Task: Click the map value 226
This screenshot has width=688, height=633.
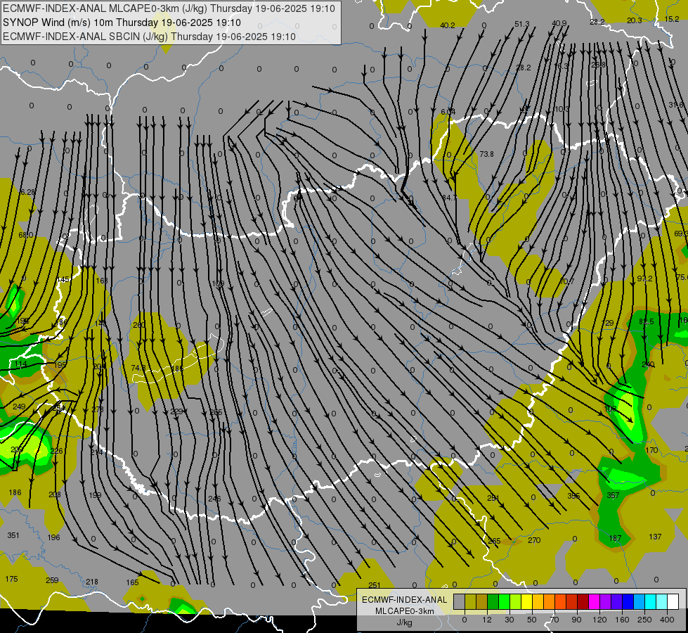Action: point(57,451)
